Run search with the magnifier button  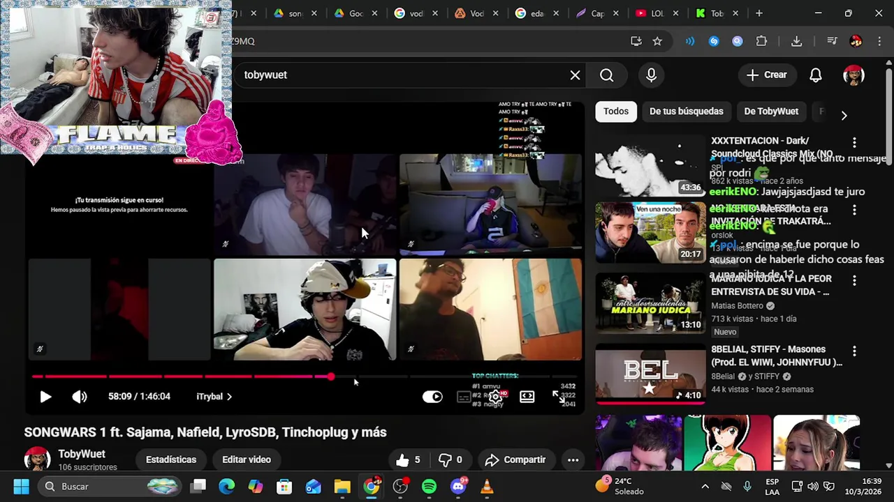(x=606, y=75)
